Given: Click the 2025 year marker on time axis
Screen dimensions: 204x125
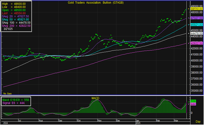Looking at the screenshot, I should (138, 123).
